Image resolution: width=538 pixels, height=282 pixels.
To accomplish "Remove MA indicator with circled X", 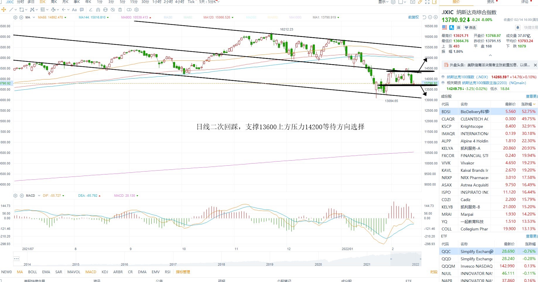I will click(21, 18).
